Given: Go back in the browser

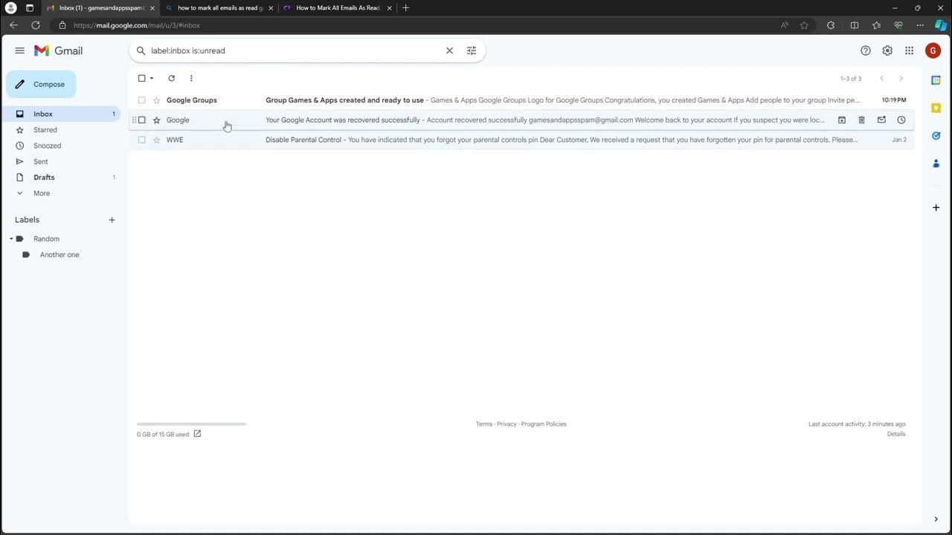Looking at the screenshot, I should [x=13, y=25].
